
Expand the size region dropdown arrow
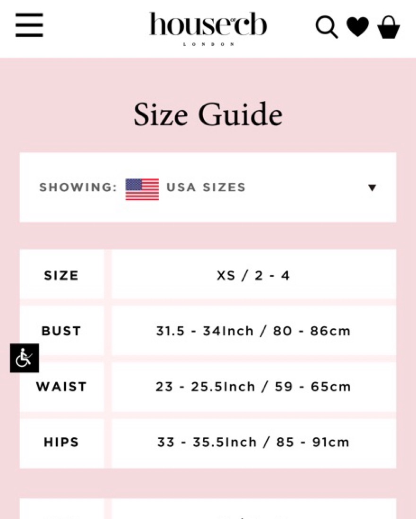coord(372,188)
